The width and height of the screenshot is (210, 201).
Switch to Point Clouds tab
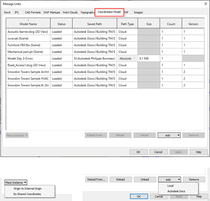70,12
